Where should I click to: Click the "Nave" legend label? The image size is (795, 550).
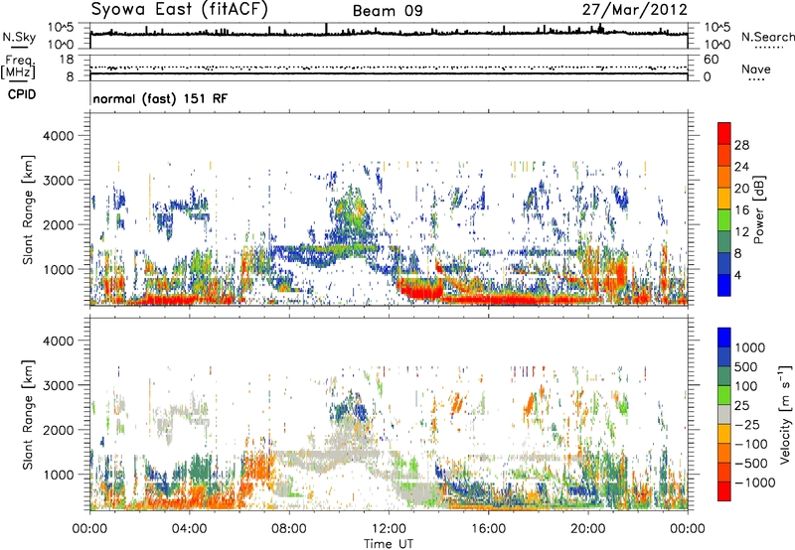click(756, 69)
